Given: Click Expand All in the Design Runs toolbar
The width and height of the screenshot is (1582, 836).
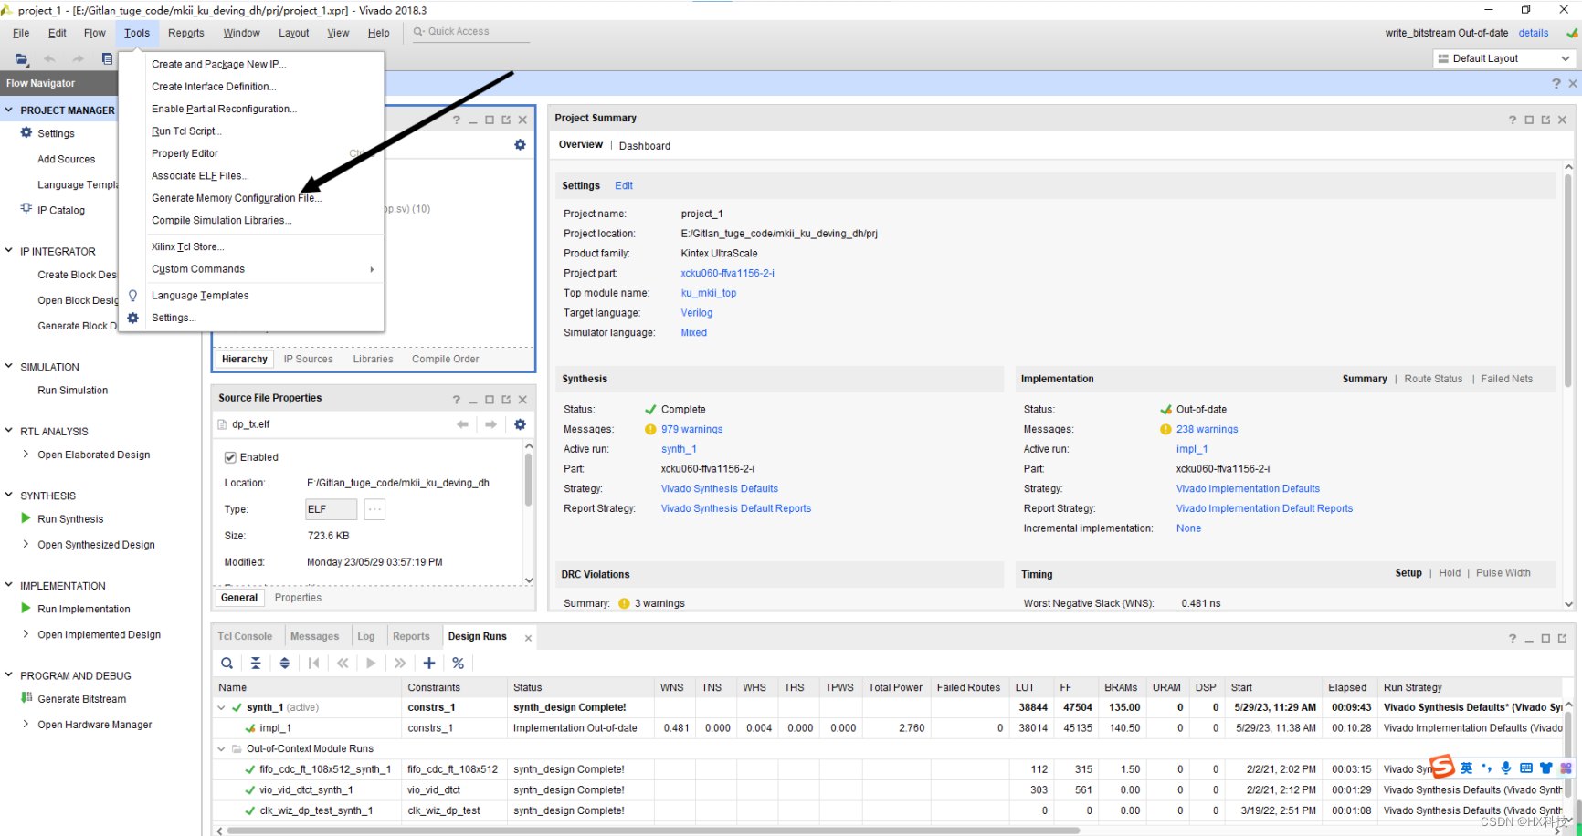Looking at the screenshot, I should [285, 664].
